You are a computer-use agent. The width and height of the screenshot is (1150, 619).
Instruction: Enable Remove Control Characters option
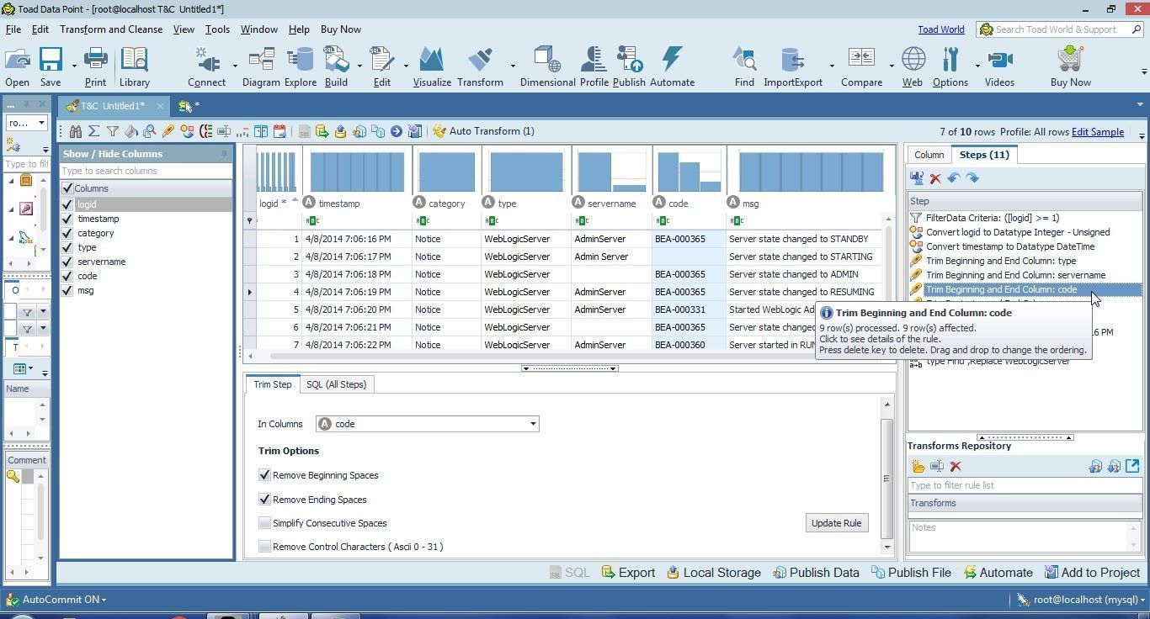[264, 547]
